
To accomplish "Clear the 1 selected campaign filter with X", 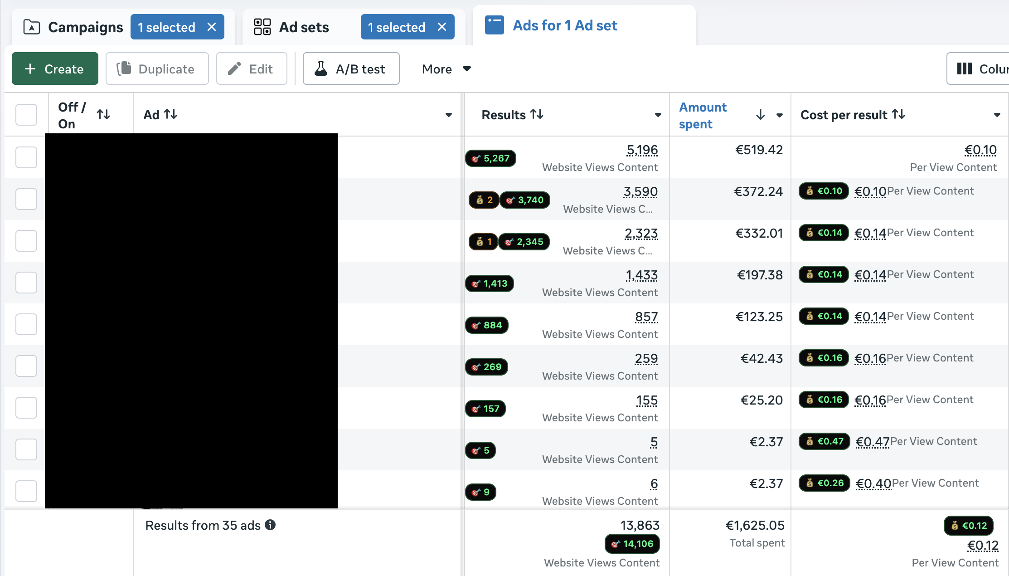I will pos(212,27).
